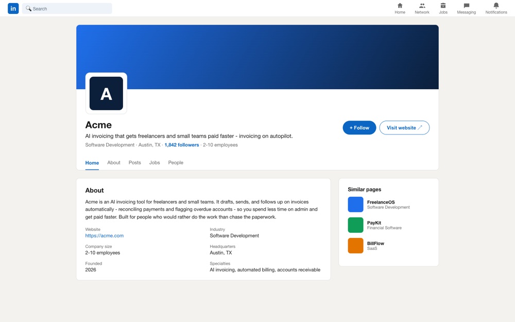Click the 'Founded' field label
515x322 pixels.
point(94,263)
